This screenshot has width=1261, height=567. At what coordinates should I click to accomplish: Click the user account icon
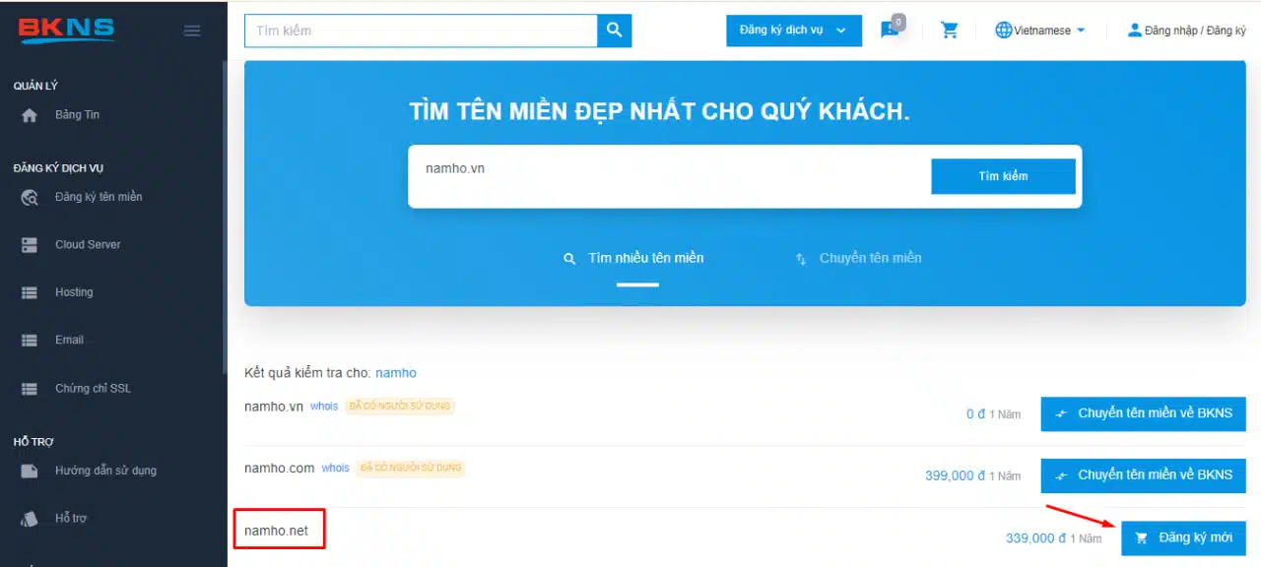tap(1135, 31)
